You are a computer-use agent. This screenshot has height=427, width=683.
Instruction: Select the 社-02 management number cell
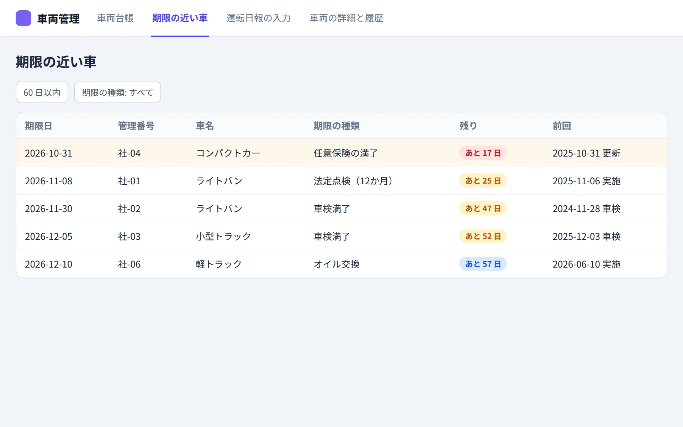point(129,209)
